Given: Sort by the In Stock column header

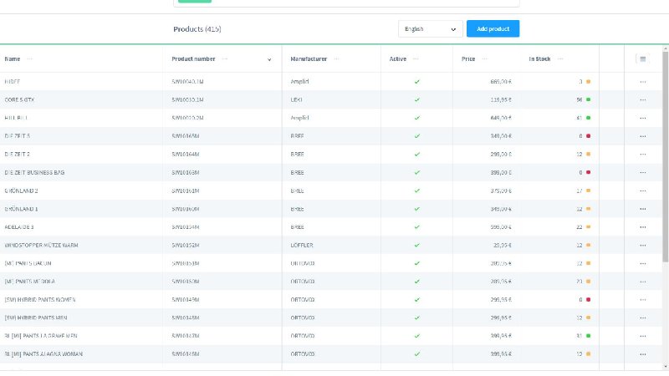Looking at the screenshot, I should pyautogui.click(x=539, y=58).
